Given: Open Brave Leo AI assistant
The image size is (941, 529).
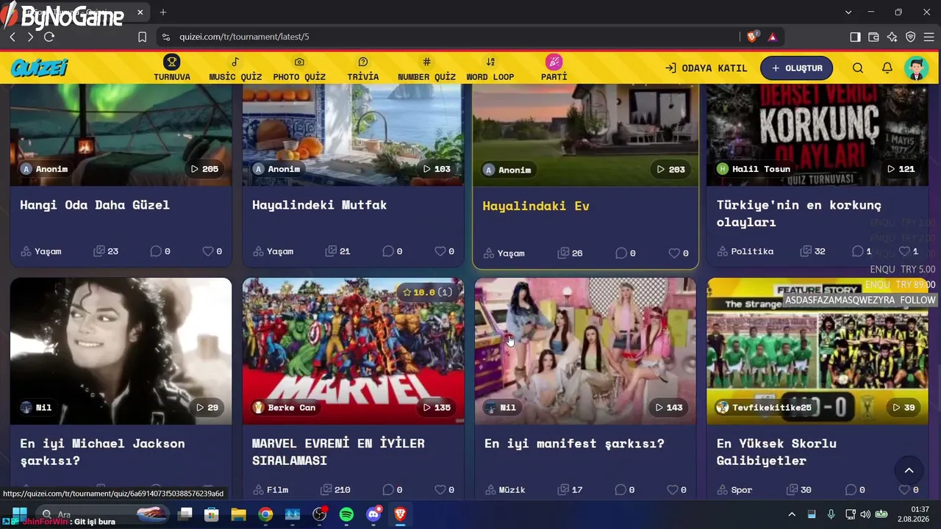Looking at the screenshot, I should point(892,37).
